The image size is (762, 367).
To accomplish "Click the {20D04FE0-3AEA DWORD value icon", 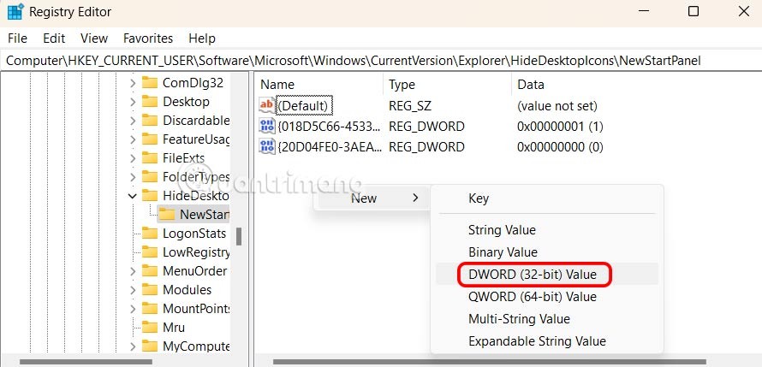I will pos(267,147).
